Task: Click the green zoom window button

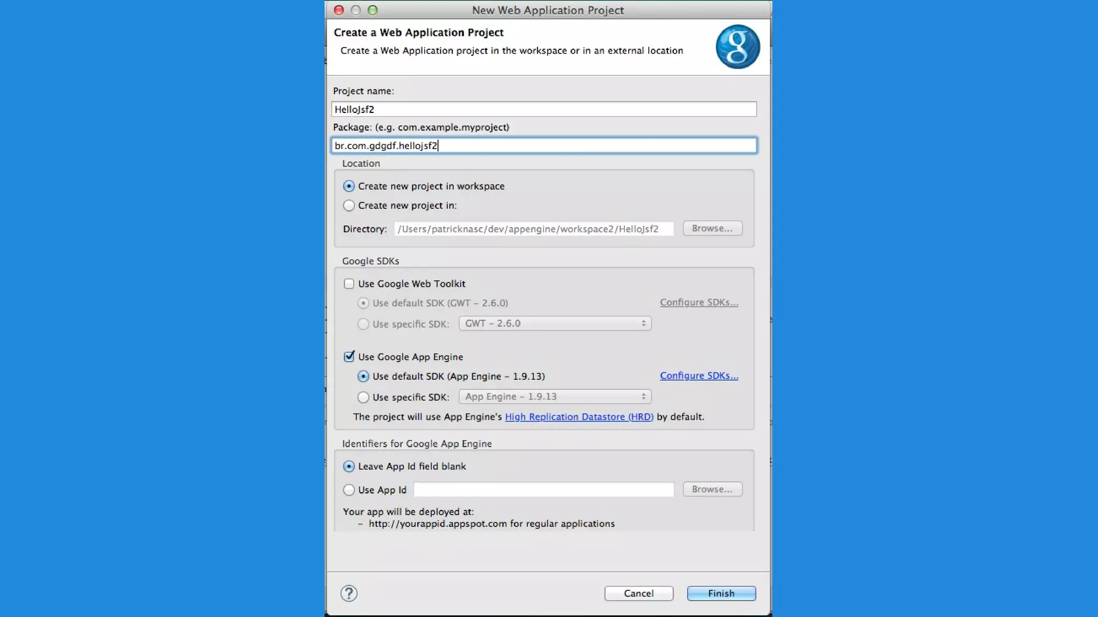Action: pos(373,10)
